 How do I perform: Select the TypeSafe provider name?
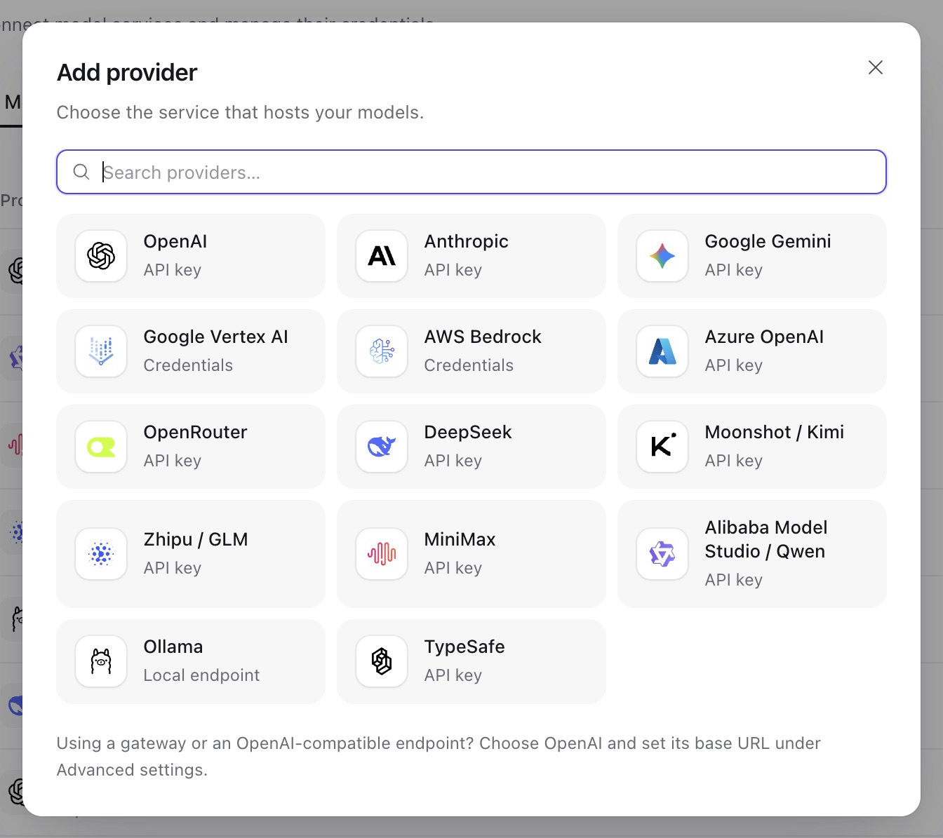(x=464, y=647)
